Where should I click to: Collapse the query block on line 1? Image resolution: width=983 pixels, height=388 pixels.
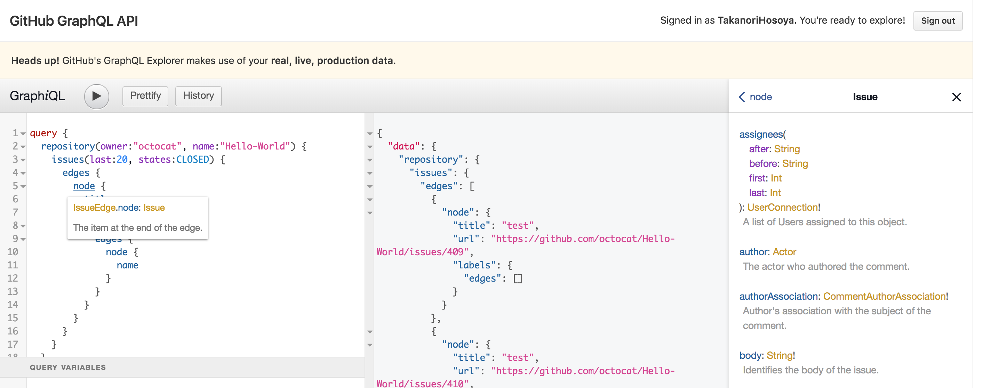23,133
